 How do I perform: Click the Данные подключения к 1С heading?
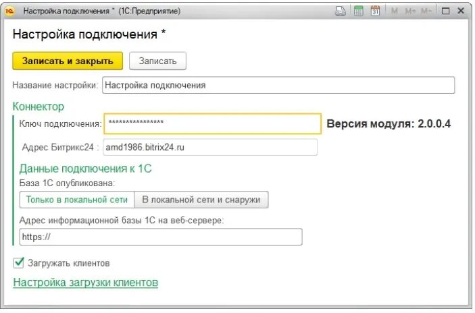click(x=85, y=169)
